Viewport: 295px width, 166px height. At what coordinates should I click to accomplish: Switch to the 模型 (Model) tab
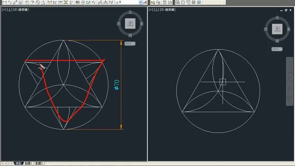pyautogui.click(x=18, y=163)
